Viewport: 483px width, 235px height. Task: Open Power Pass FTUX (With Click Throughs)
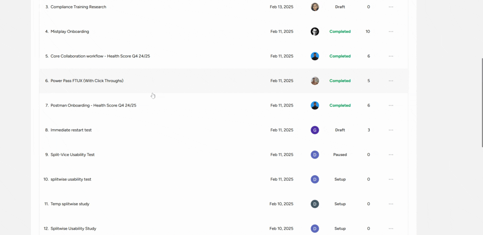click(x=87, y=81)
